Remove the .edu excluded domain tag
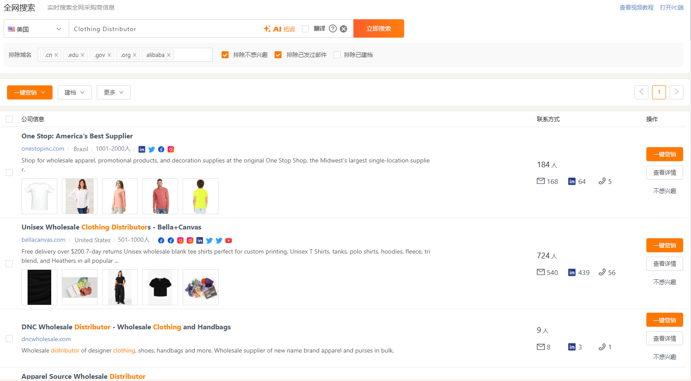This screenshot has width=691, height=381. pos(82,55)
